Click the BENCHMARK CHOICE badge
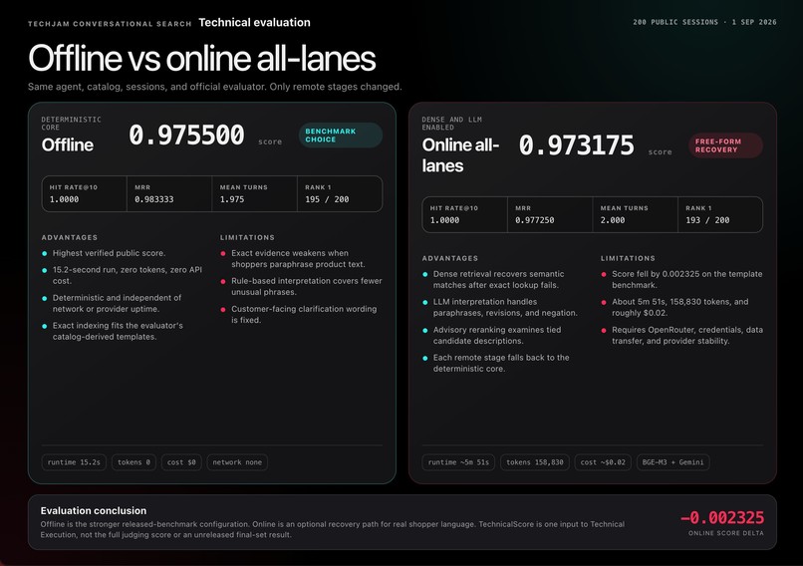 (341, 136)
